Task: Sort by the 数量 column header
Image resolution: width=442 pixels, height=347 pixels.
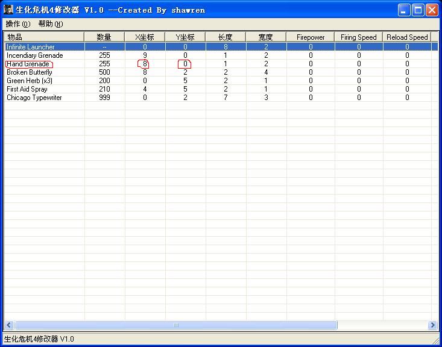Action: click(x=104, y=37)
